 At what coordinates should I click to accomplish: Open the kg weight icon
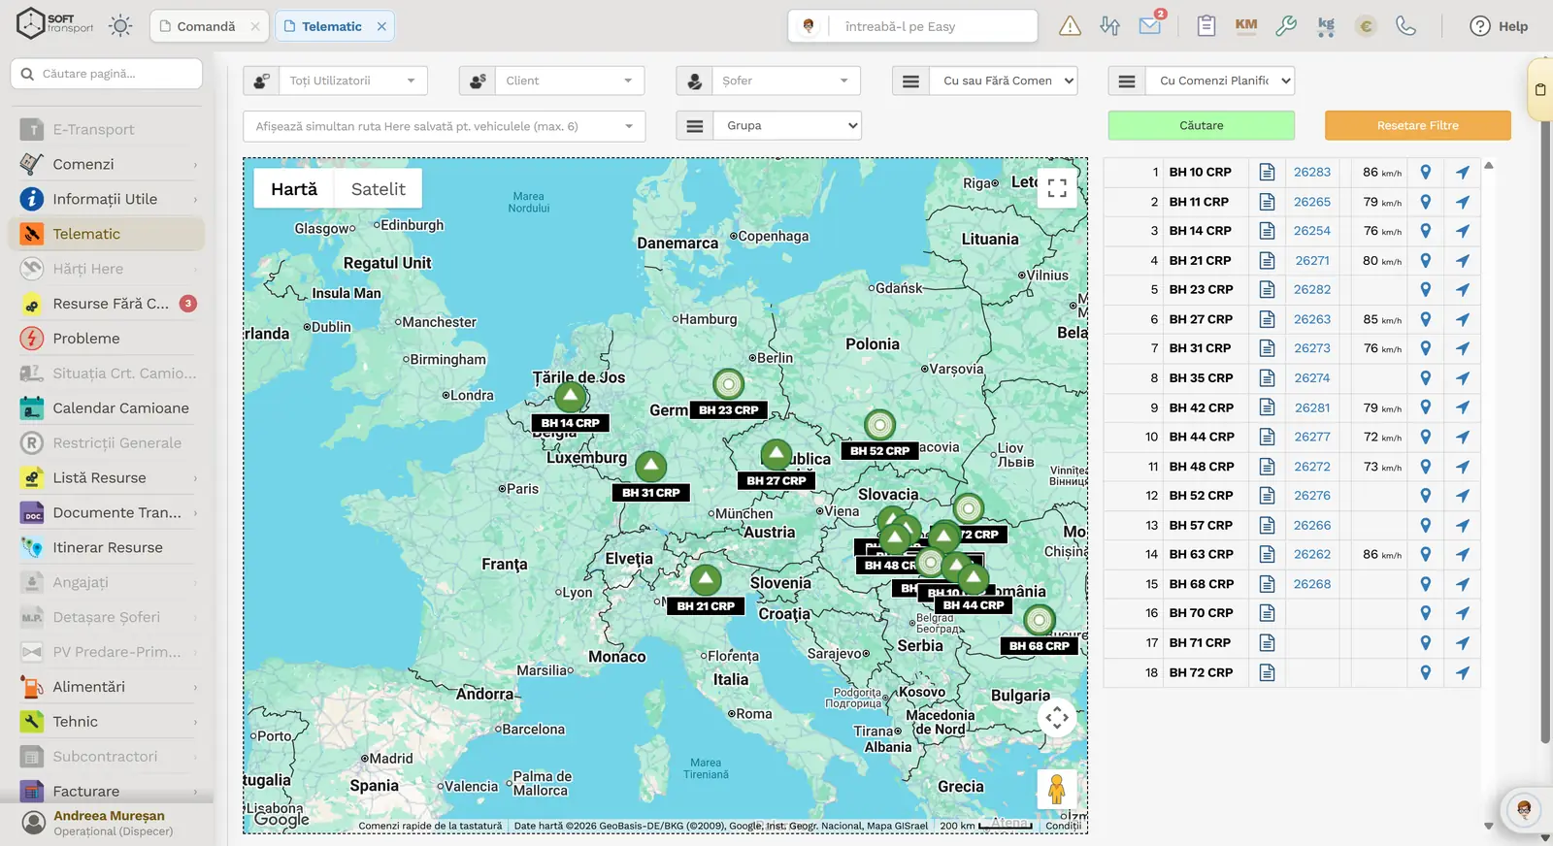pyautogui.click(x=1326, y=26)
